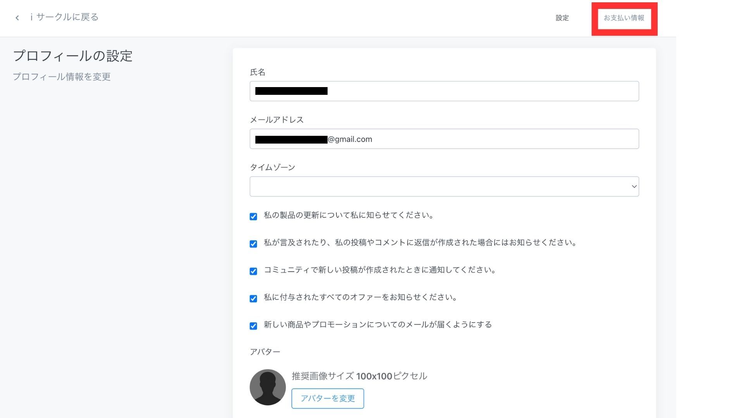Switch to the お支払い情報 tab
Image resolution: width=744 pixels, height=418 pixels.
coord(624,18)
